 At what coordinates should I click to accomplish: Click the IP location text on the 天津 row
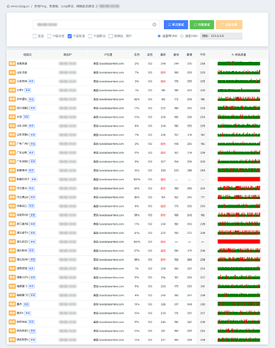(x=108, y=117)
